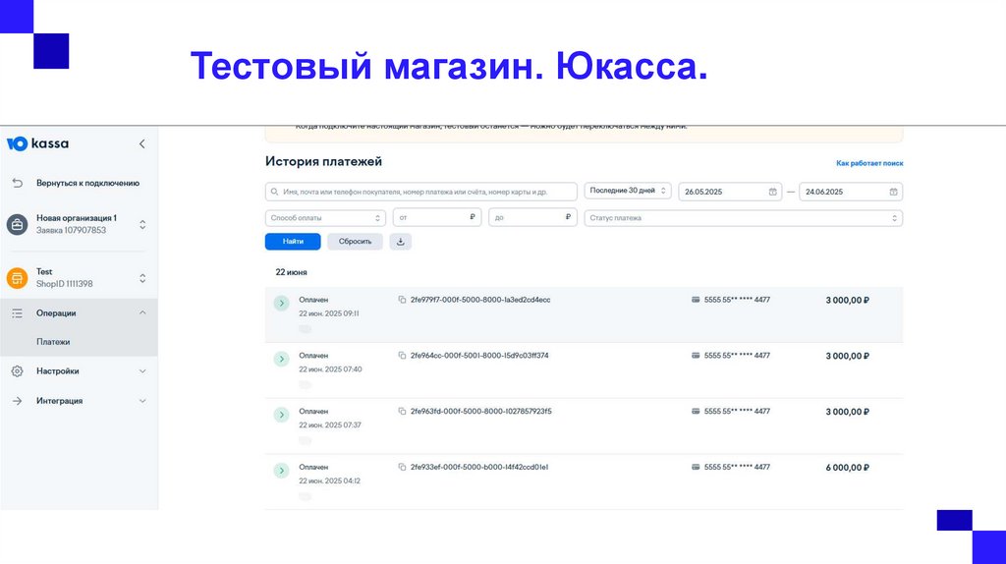The height and width of the screenshot is (564, 1006).
Task: Click Заявка 107907853 text
Action: [x=71, y=230]
